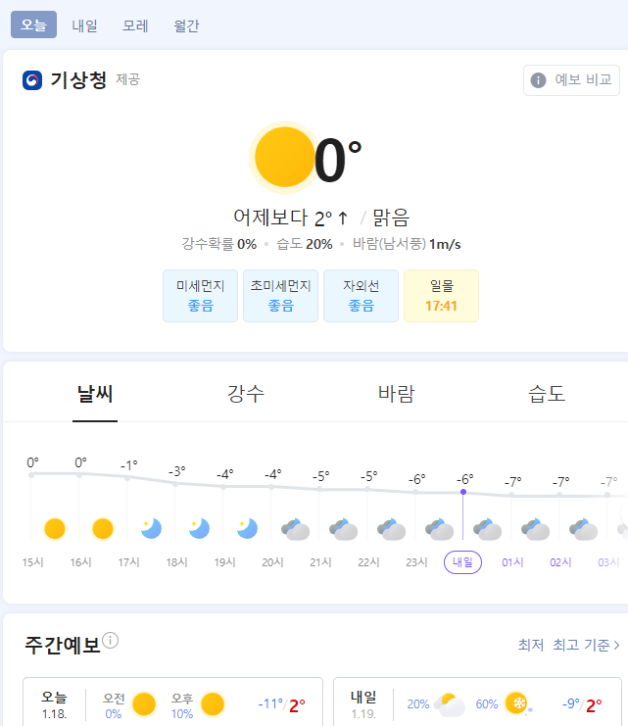Select the 강수 chart tab
The height and width of the screenshot is (726, 628).
coord(245,395)
